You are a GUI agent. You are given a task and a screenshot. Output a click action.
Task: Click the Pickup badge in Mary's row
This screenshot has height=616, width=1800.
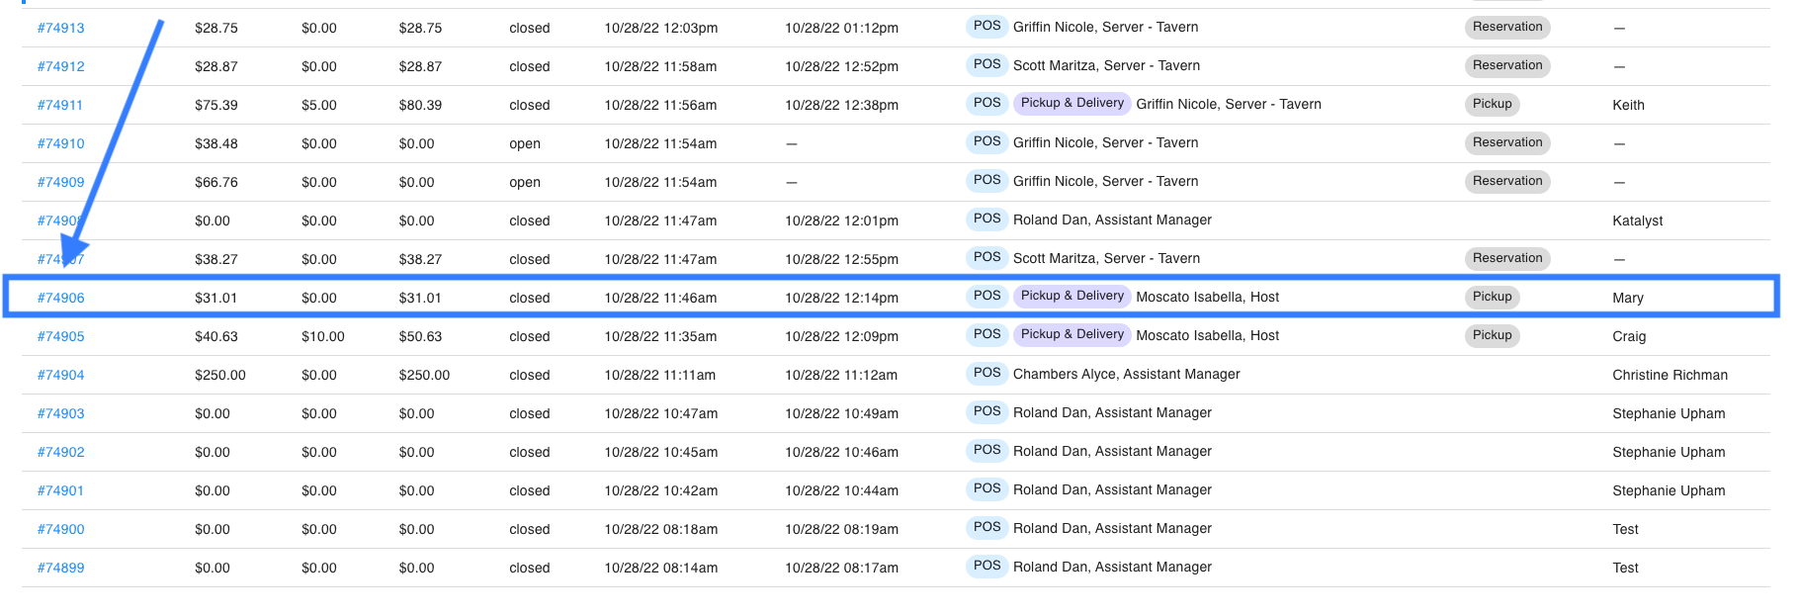(1492, 298)
